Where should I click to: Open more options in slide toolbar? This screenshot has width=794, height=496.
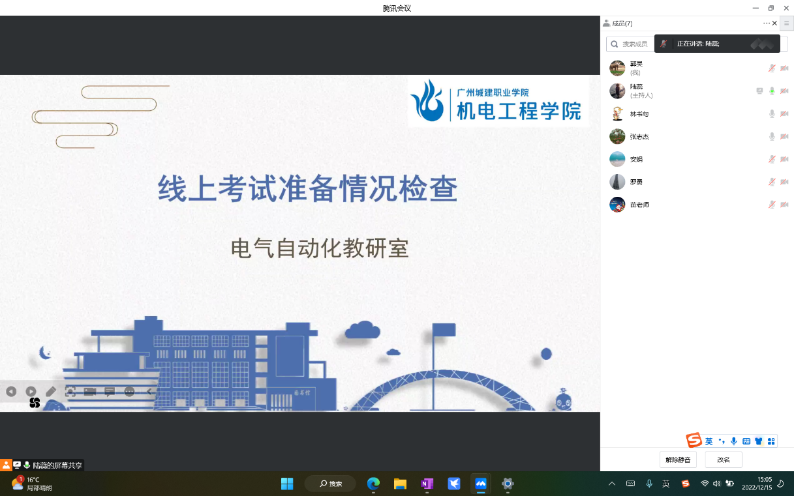(x=129, y=392)
